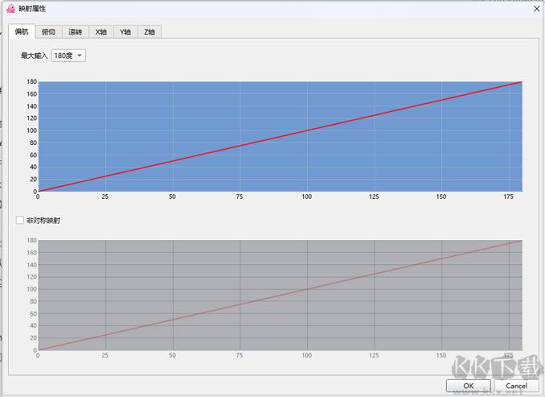Click curve at input 150 in blue graph
The width and height of the screenshot is (545, 397).
pos(441,100)
